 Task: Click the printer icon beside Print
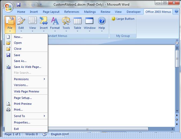point(8,110)
